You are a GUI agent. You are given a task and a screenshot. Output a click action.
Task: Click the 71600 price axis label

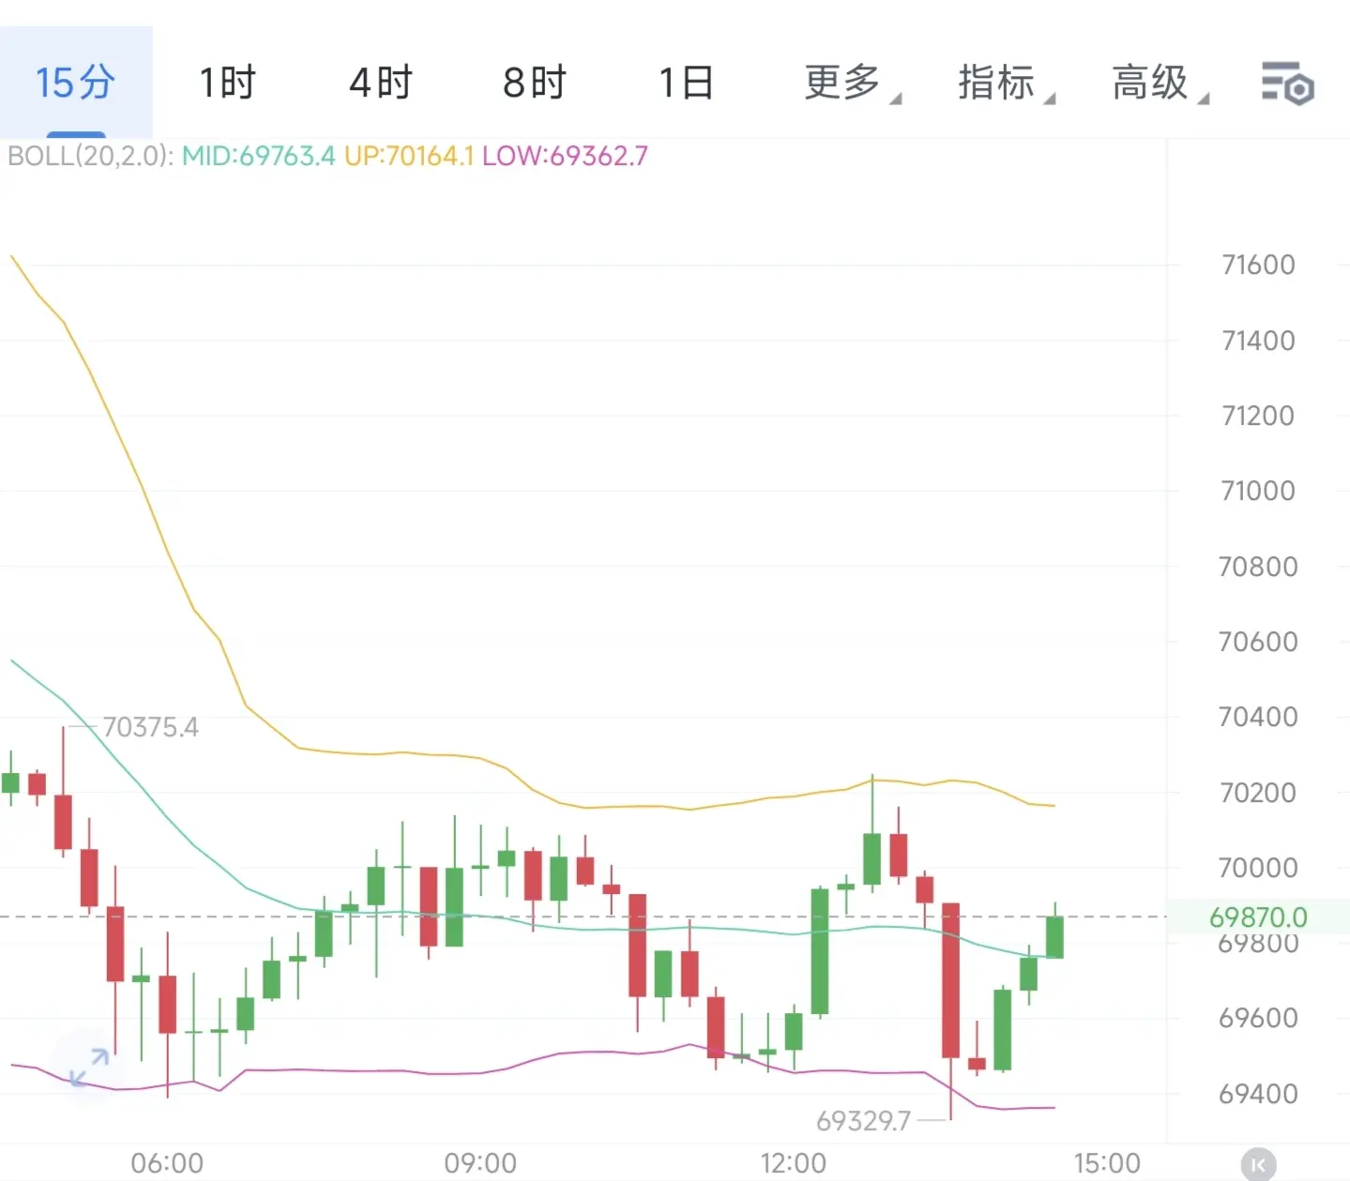(1258, 265)
